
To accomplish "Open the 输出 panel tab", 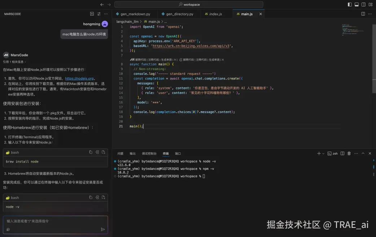I will point(132,154).
